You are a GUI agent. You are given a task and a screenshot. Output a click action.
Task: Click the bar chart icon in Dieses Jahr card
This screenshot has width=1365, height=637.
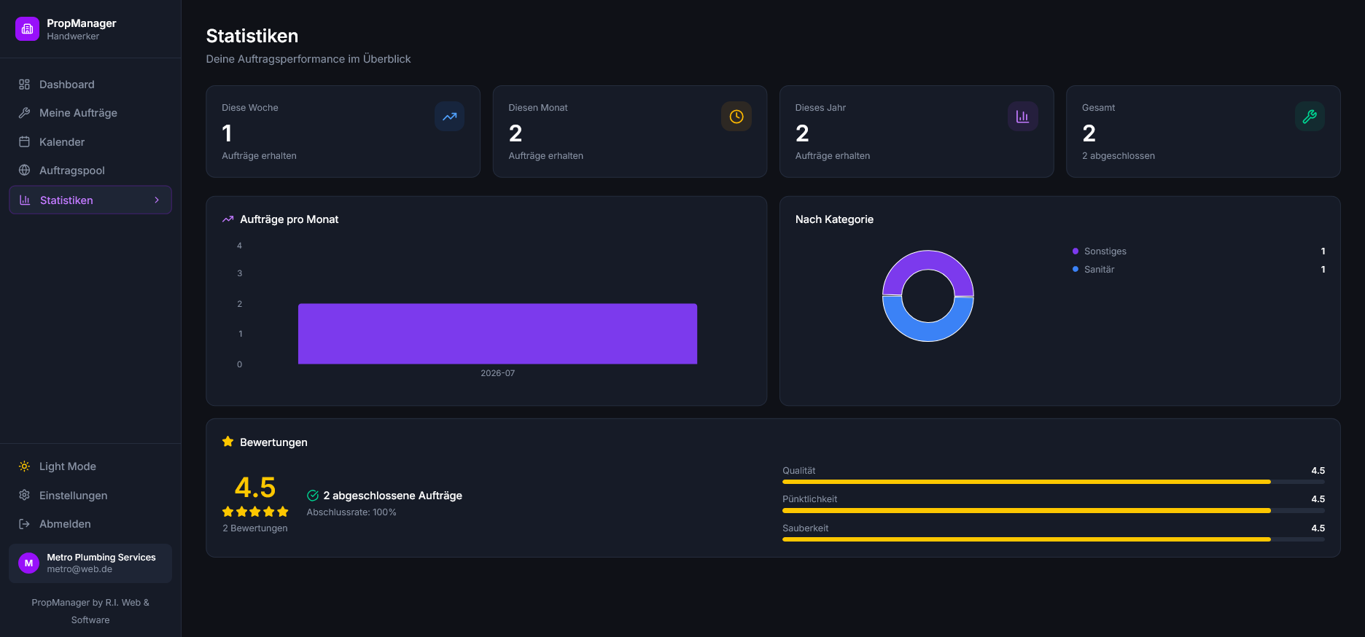(1022, 117)
